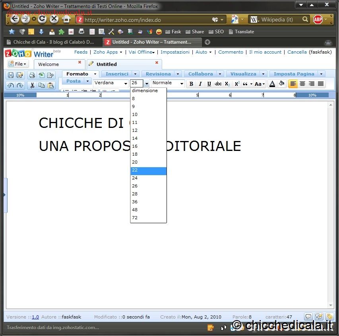Click the Adblock Plus ABP icon
339x336 pixels.
click(x=318, y=19)
